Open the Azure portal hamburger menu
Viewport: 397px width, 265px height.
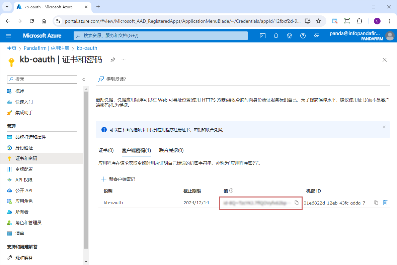pyautogui.click(x=8, y=36)
